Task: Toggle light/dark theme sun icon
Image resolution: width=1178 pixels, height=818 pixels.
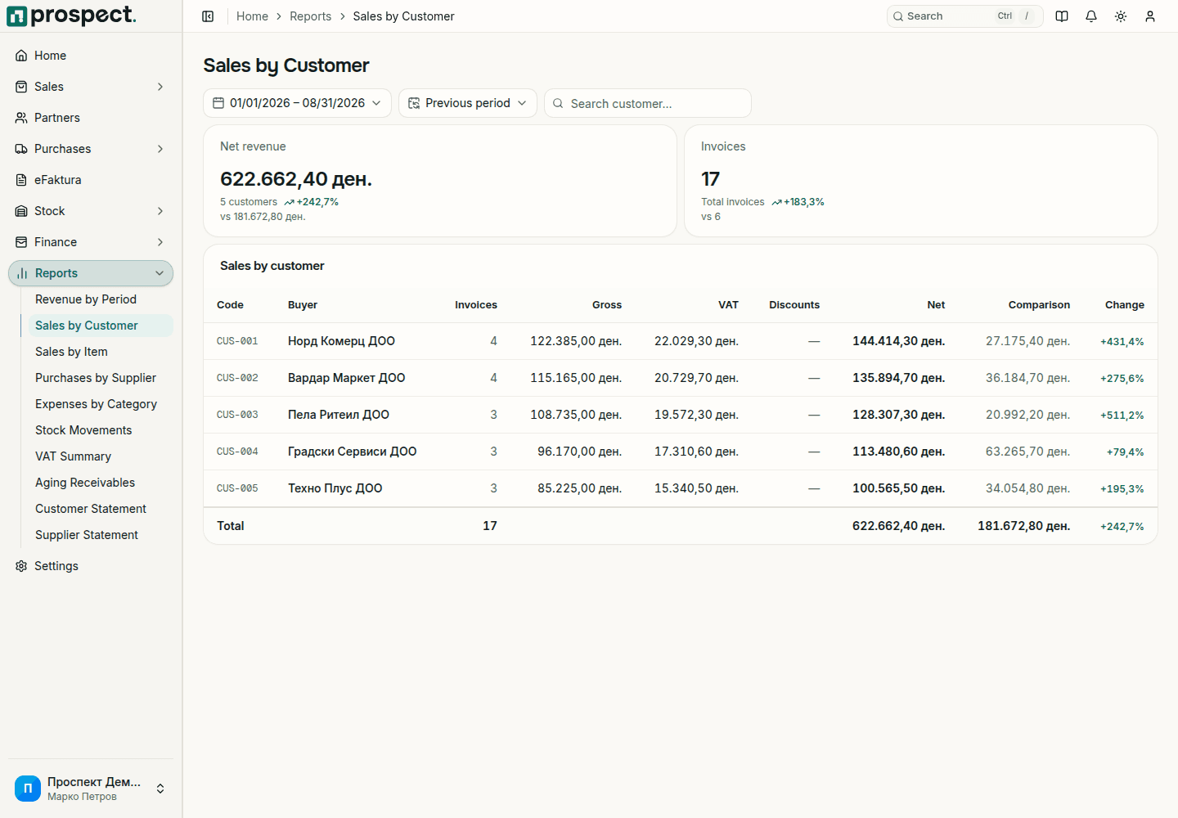Action: pyautogui.click(x=1121, y=16)
